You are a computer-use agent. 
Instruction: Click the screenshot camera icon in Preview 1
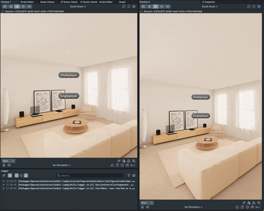(127, 165)
